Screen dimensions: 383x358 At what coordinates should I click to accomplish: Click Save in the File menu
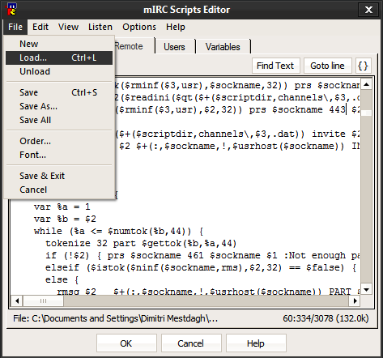[x=59, y=92]
